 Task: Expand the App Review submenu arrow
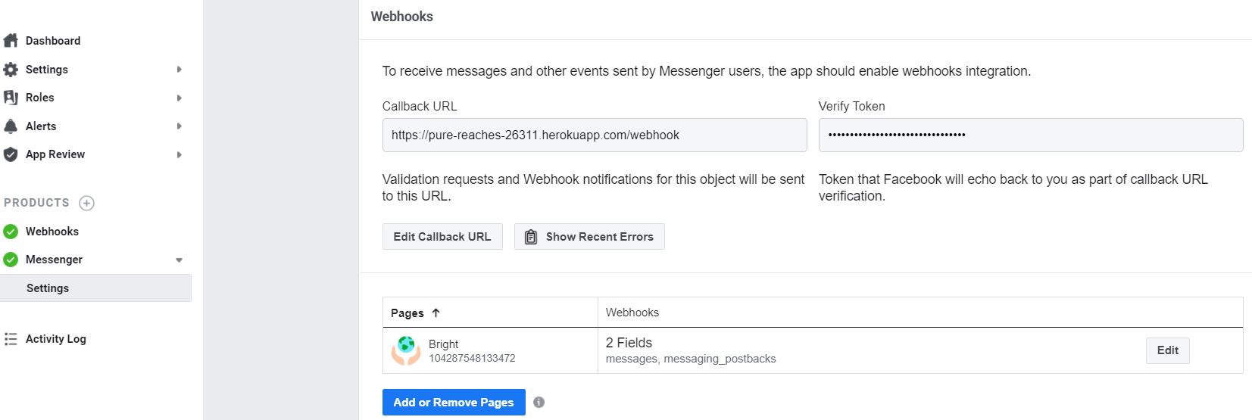(x=180, y=154)
